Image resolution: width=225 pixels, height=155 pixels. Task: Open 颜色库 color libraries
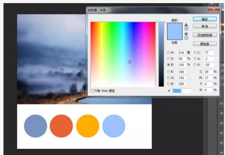click(205, 44)
